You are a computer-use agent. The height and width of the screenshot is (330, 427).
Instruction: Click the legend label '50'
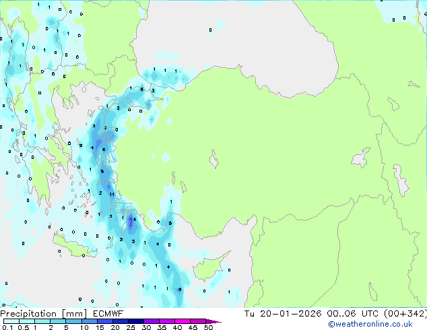point(208,327)
